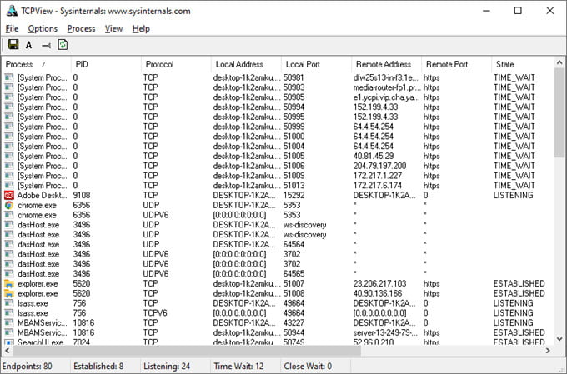Click the horizontal scrollbar thumb
The height and width of the screenshot is (374, 567).
point(187,350)
